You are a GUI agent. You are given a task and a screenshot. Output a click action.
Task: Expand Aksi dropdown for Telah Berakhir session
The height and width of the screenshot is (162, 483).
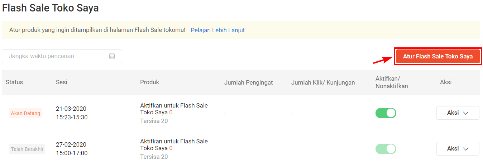click(458, 149)
